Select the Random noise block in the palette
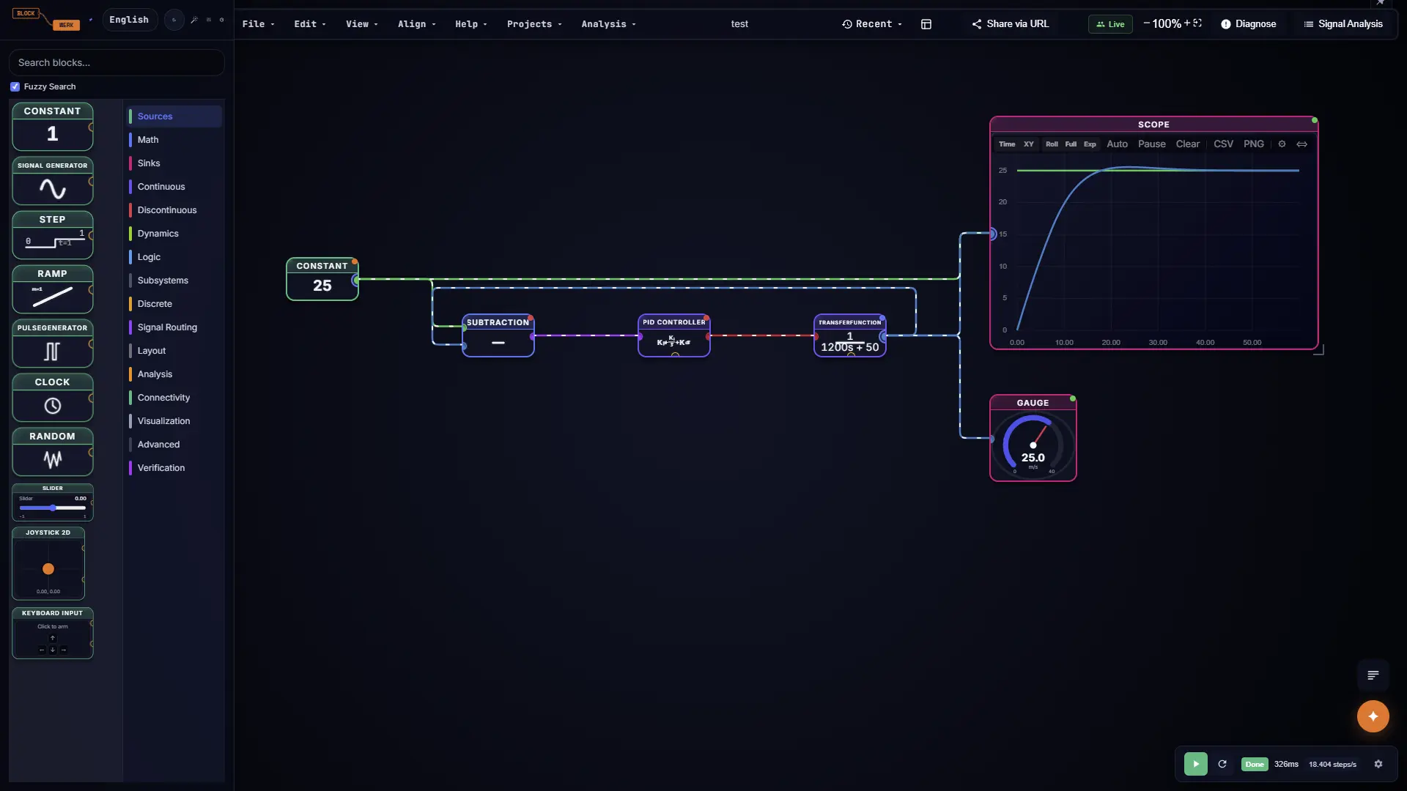Screen dimensions: 1407x791 52,452
